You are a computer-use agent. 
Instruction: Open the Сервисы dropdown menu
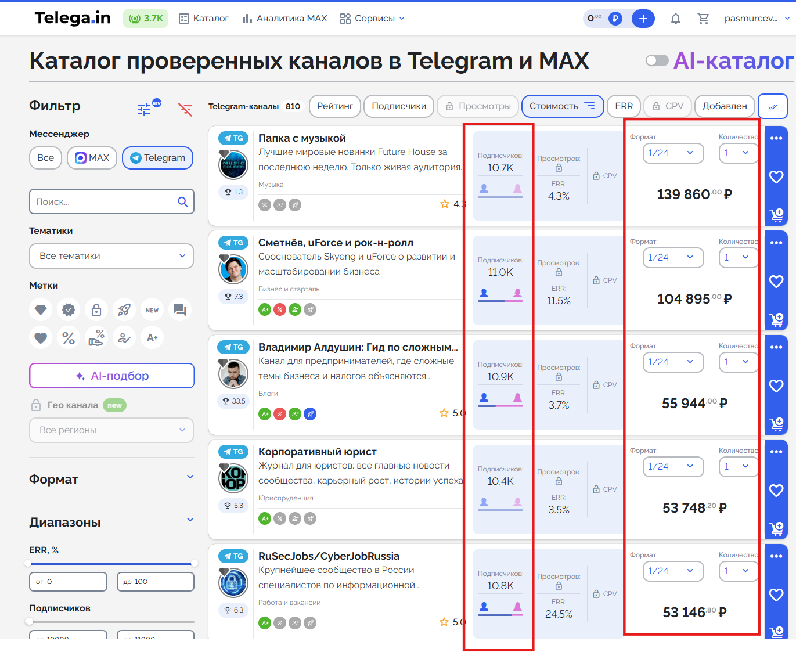point(372,19)
